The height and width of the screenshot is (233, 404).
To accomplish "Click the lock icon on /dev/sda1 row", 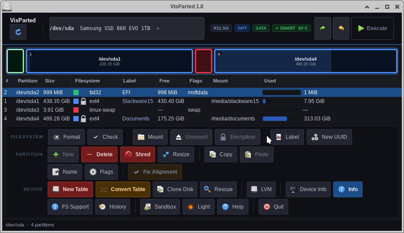I will pyautogui.click(x=83, y=101).
